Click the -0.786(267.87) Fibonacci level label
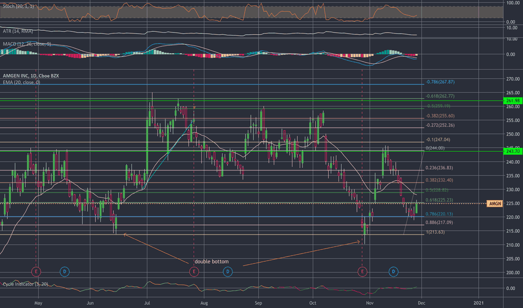The height and width of the screenshot is (308, 523). click(440, 82)
